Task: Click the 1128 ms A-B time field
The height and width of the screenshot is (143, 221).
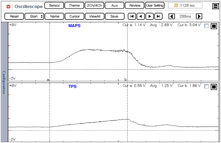Action: 185,5
